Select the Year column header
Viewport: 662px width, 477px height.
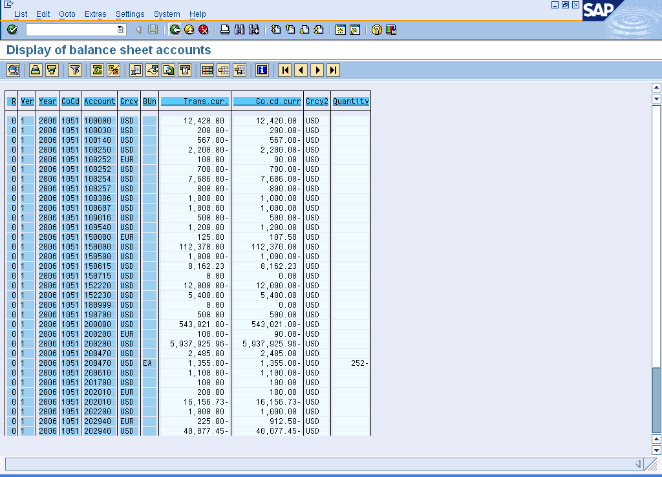click(48, 101)
